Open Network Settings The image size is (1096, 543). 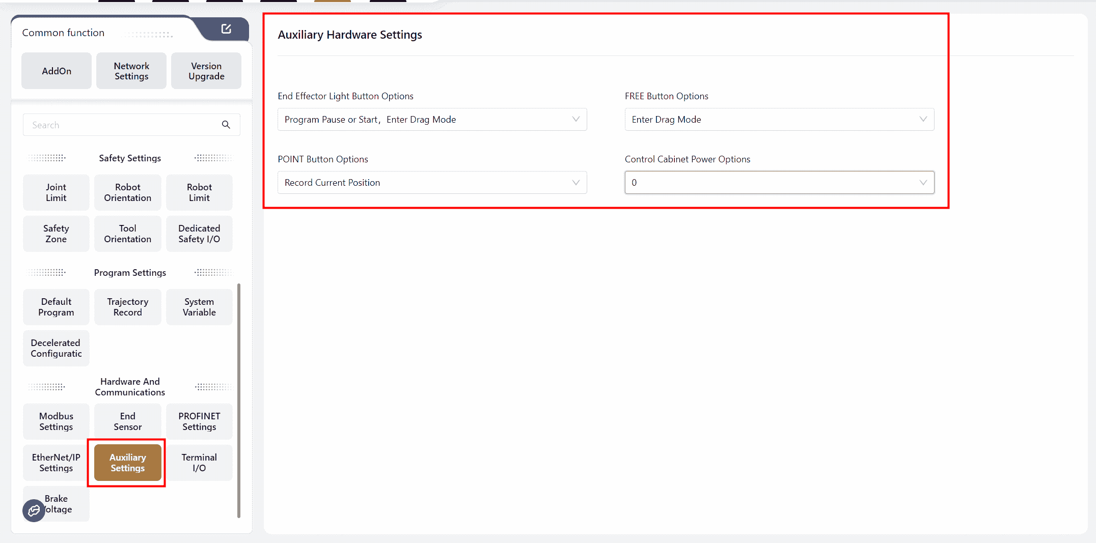click(x=131, y=71)
